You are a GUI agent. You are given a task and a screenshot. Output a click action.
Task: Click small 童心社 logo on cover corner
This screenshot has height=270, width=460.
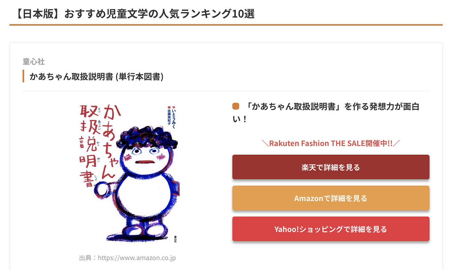click(175, 239)
